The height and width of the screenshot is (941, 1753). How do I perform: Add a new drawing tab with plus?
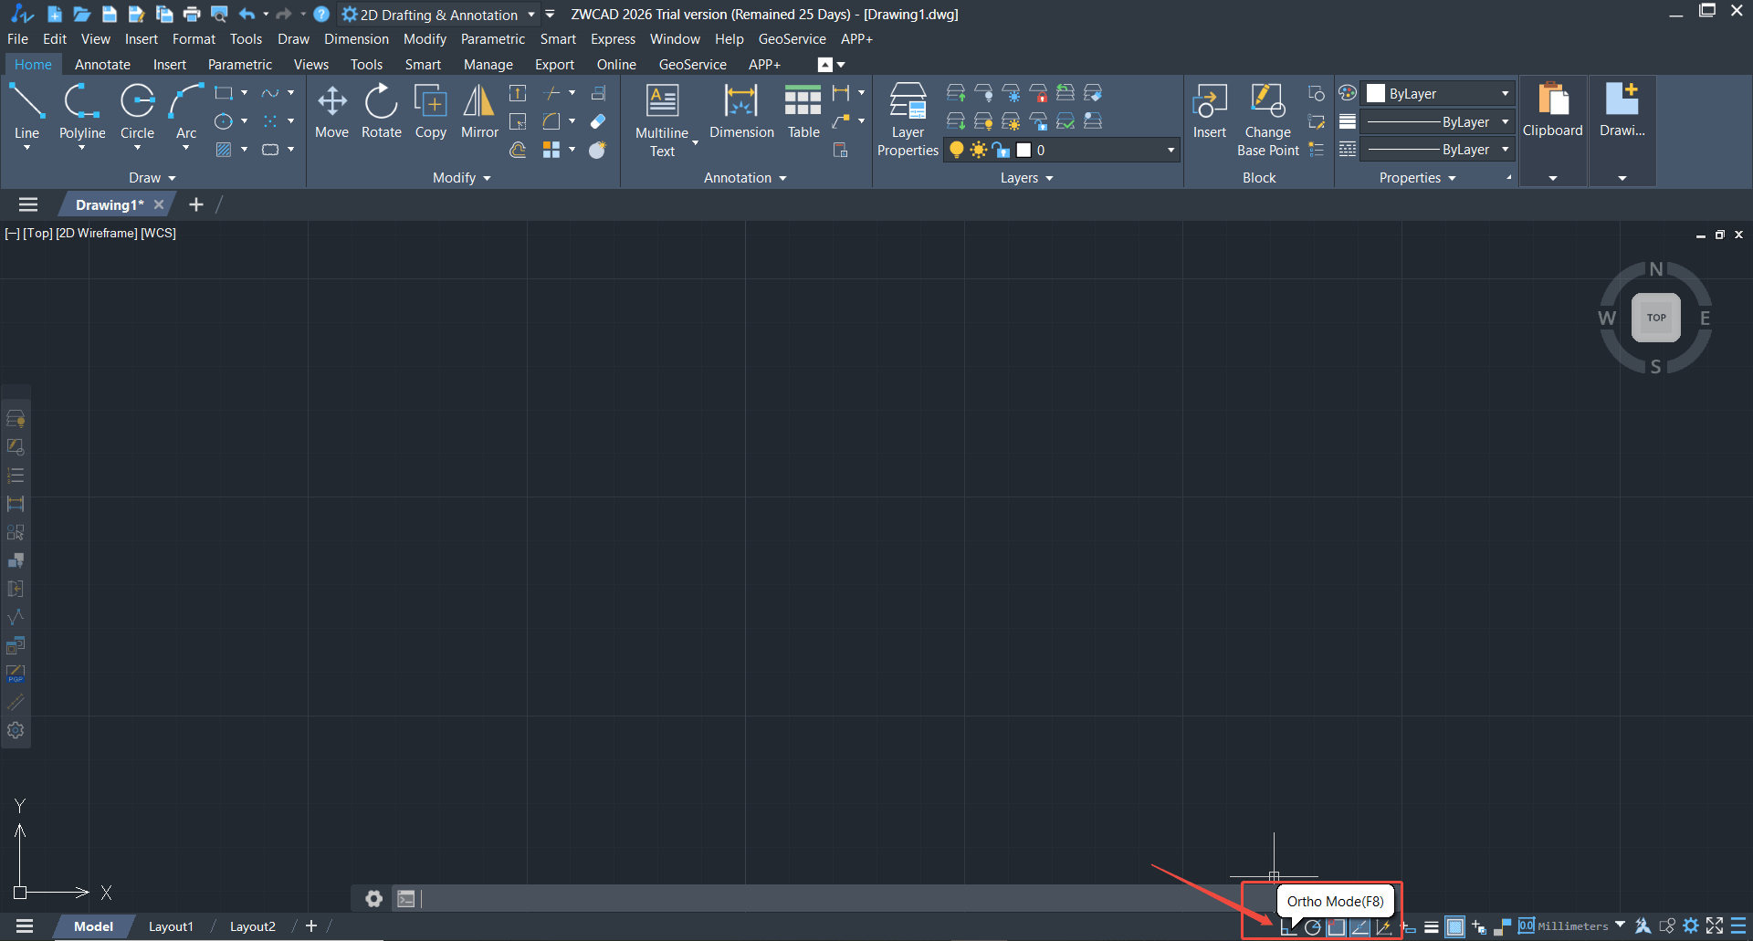[x=195, y=204]
